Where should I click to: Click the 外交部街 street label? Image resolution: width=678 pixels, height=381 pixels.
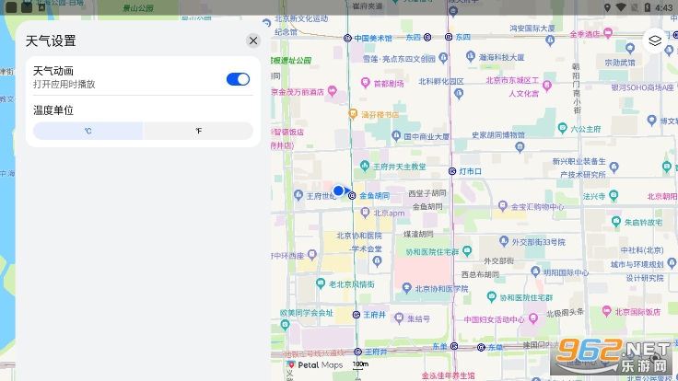click(x=498, y=260)
